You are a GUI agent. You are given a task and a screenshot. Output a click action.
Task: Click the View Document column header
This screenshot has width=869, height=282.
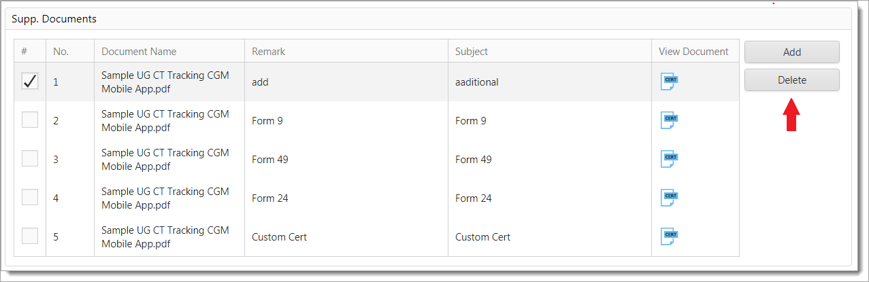[x=693, y=52]
